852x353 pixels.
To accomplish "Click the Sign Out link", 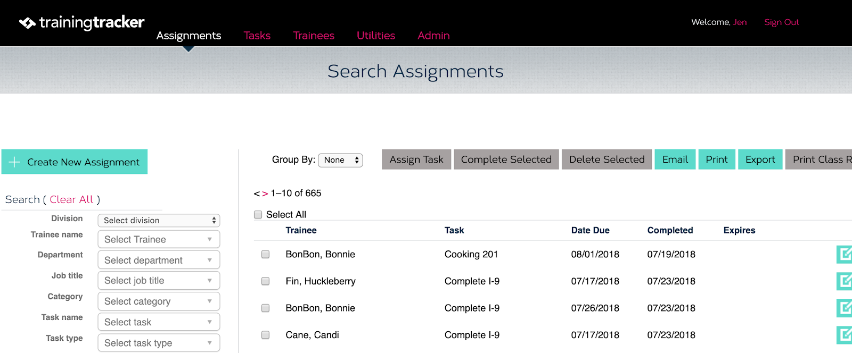I will click(x=782, y=22).
